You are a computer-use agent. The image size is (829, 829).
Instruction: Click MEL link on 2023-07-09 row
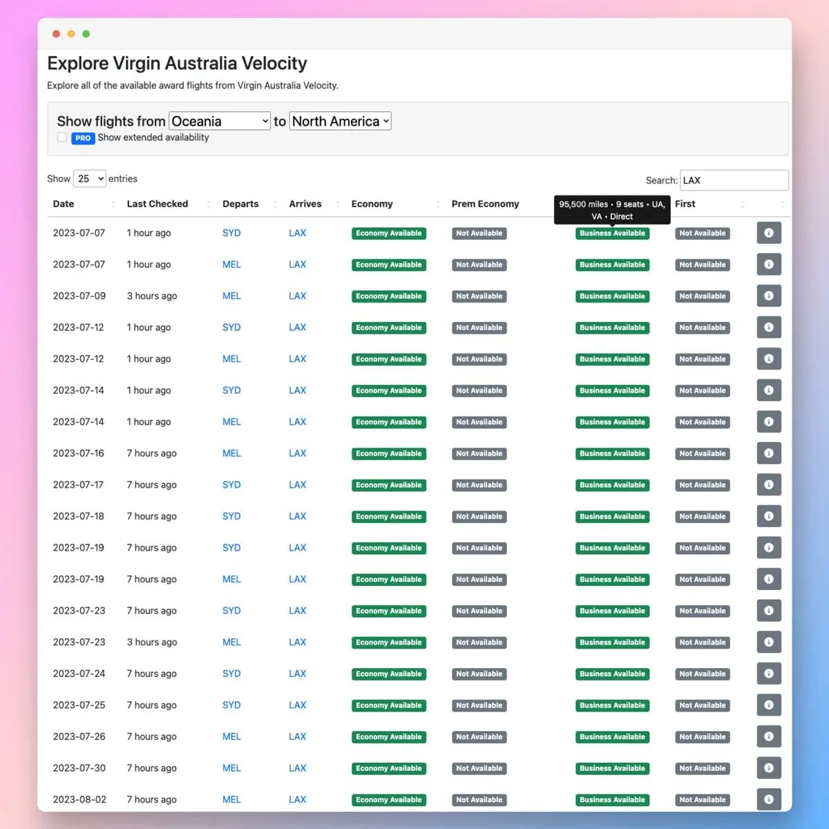point(231,296)
